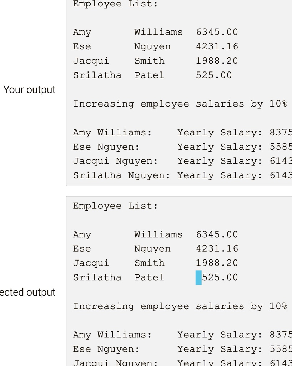Click "Srilatha Nguyen:" line in Your output
This screenshot has height=366, width=292.
pyautogui.click(x=182, y=175)
